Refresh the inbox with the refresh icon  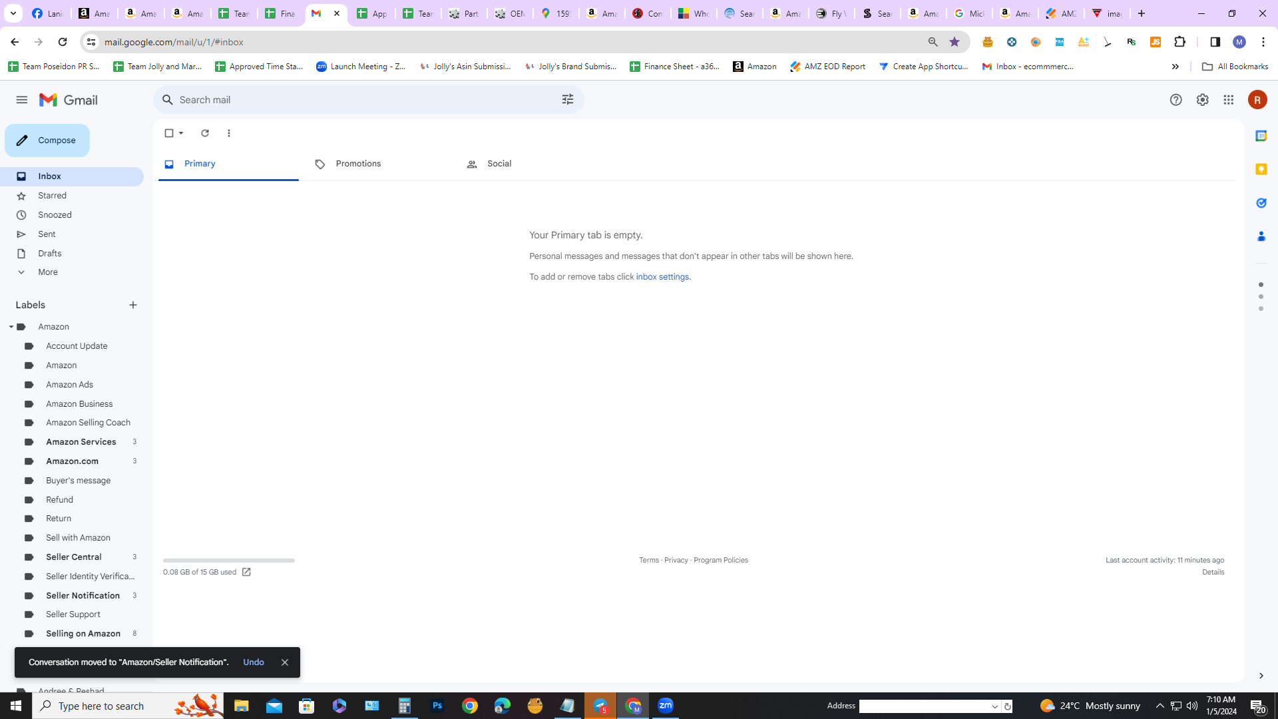click(x=205, y=133)
